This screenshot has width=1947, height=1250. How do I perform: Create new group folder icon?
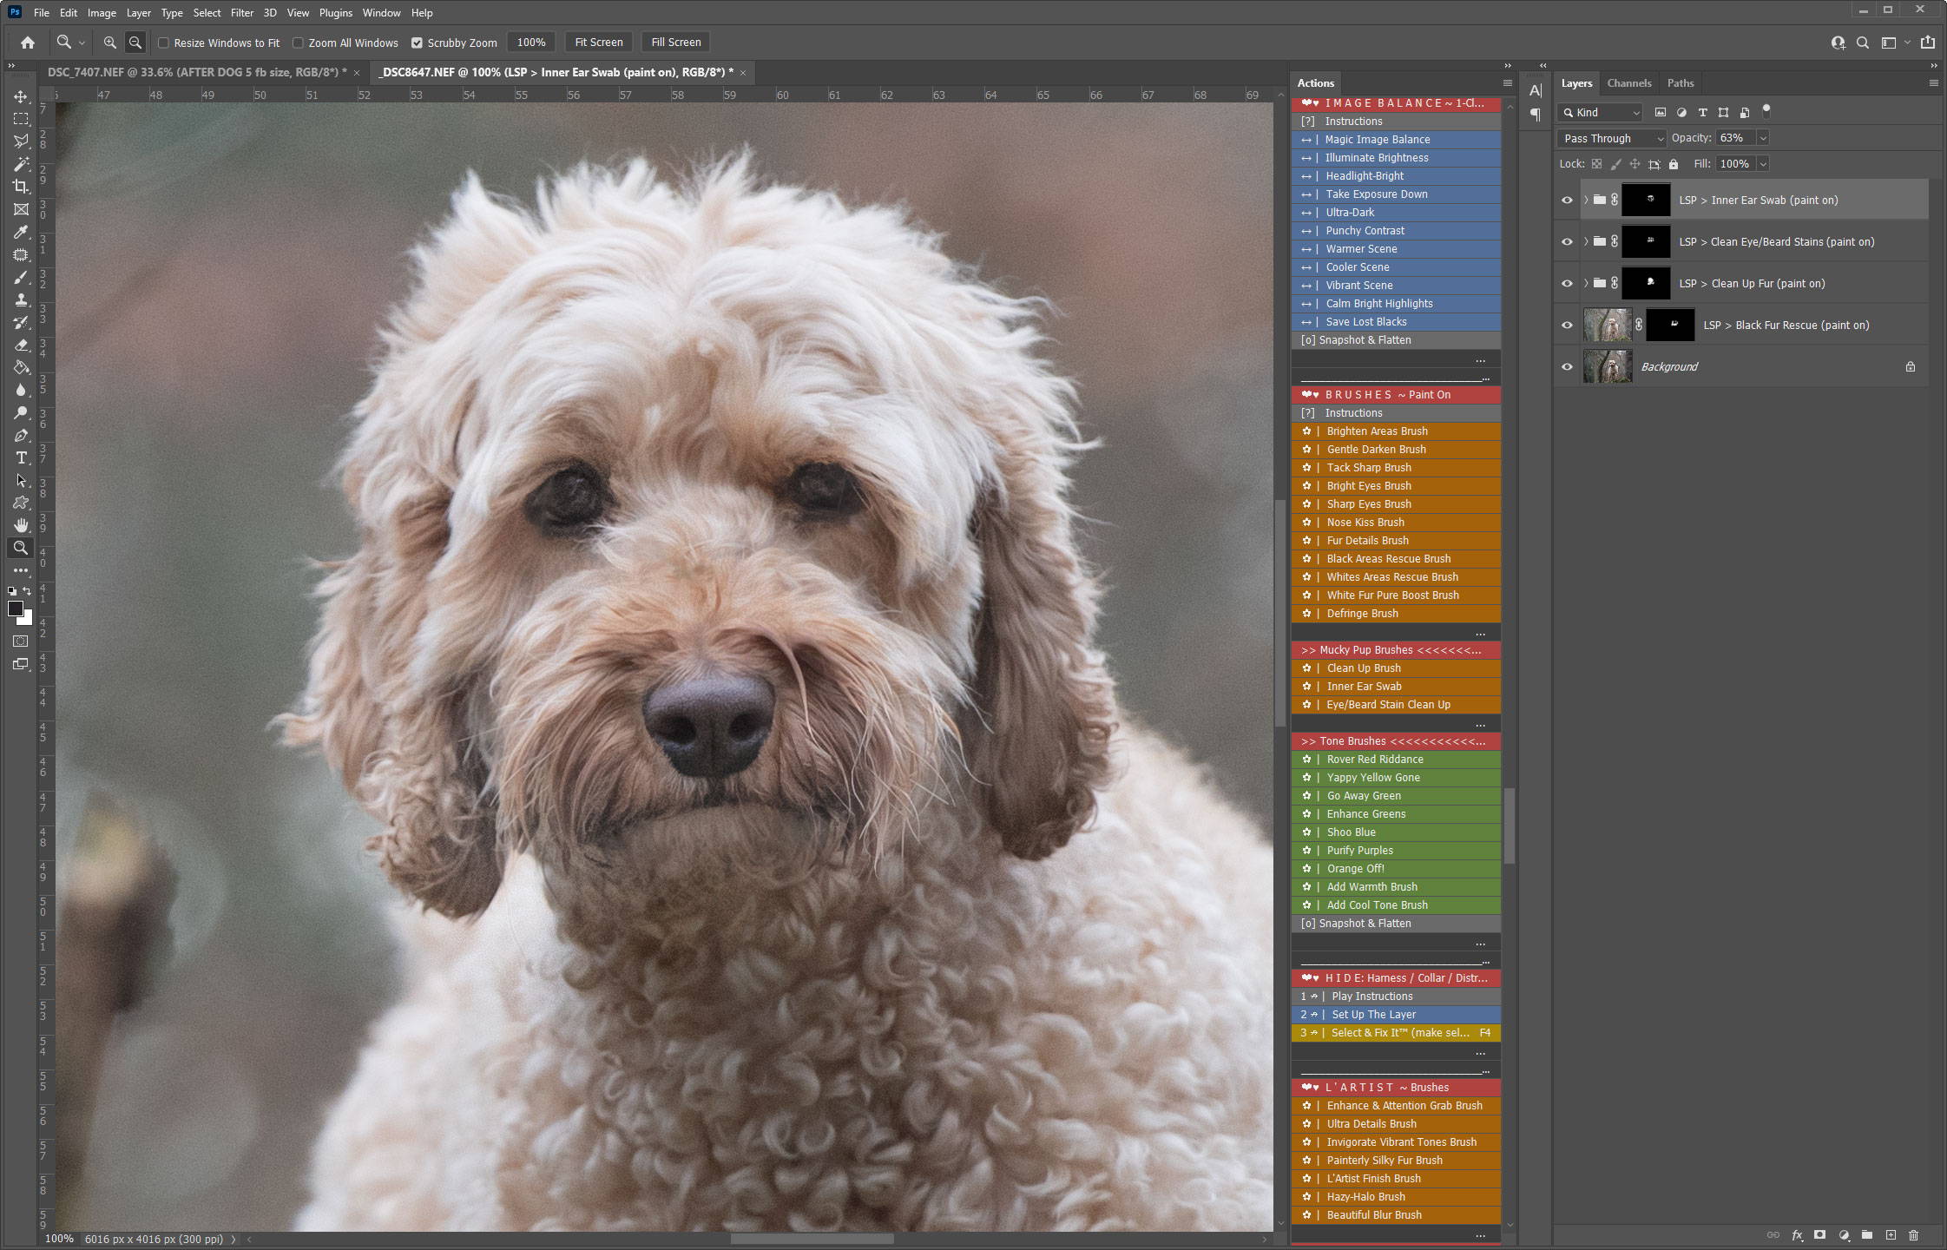[x=1867, y=1235]
